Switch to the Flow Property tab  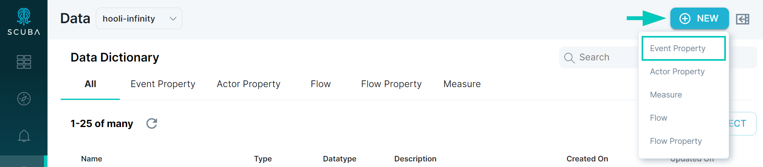coord(391,84)
